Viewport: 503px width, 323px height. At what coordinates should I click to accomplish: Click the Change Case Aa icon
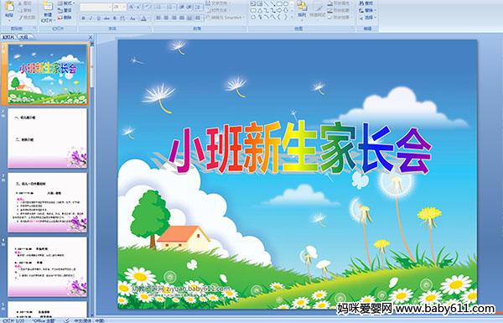click(x=132, y=18)
